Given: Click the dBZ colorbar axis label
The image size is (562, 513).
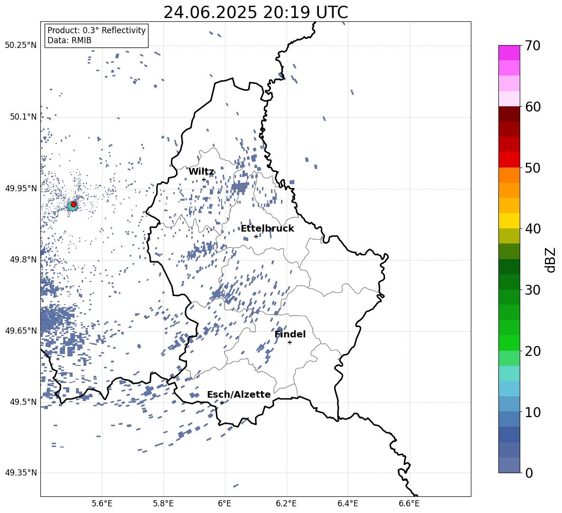Looking at the screenshot, I should 551,260.
